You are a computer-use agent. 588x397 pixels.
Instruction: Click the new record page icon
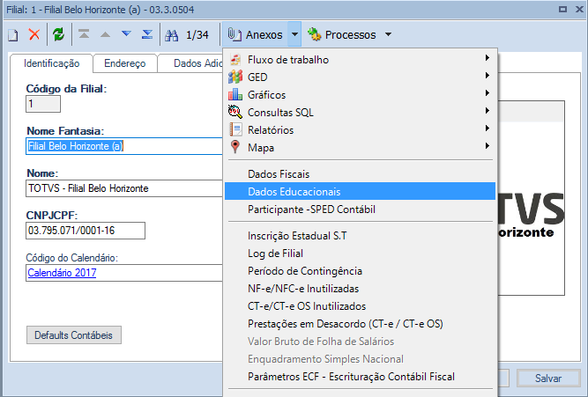point(13,35)
